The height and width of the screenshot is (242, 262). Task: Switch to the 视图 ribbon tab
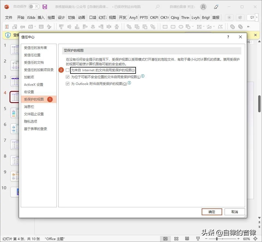(x=112, y=17)
